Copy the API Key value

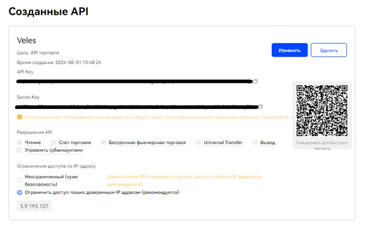(x=255, y=81)
